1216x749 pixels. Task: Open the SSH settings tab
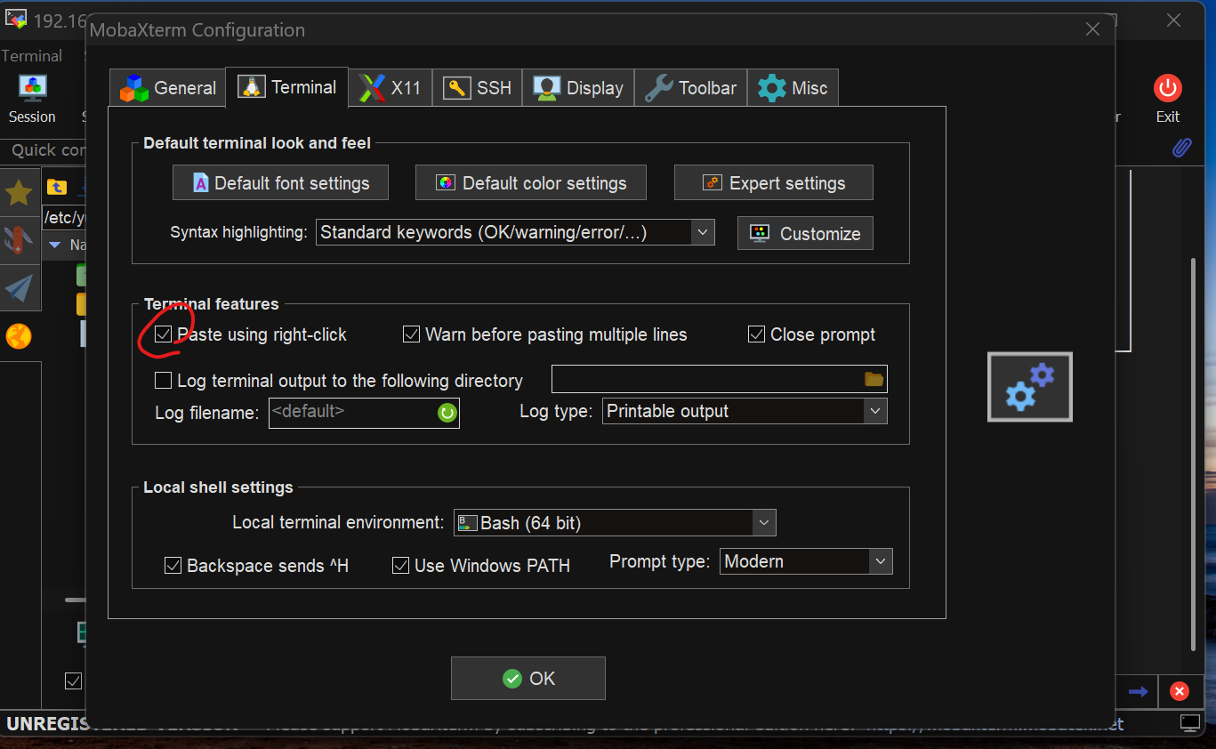478,88
